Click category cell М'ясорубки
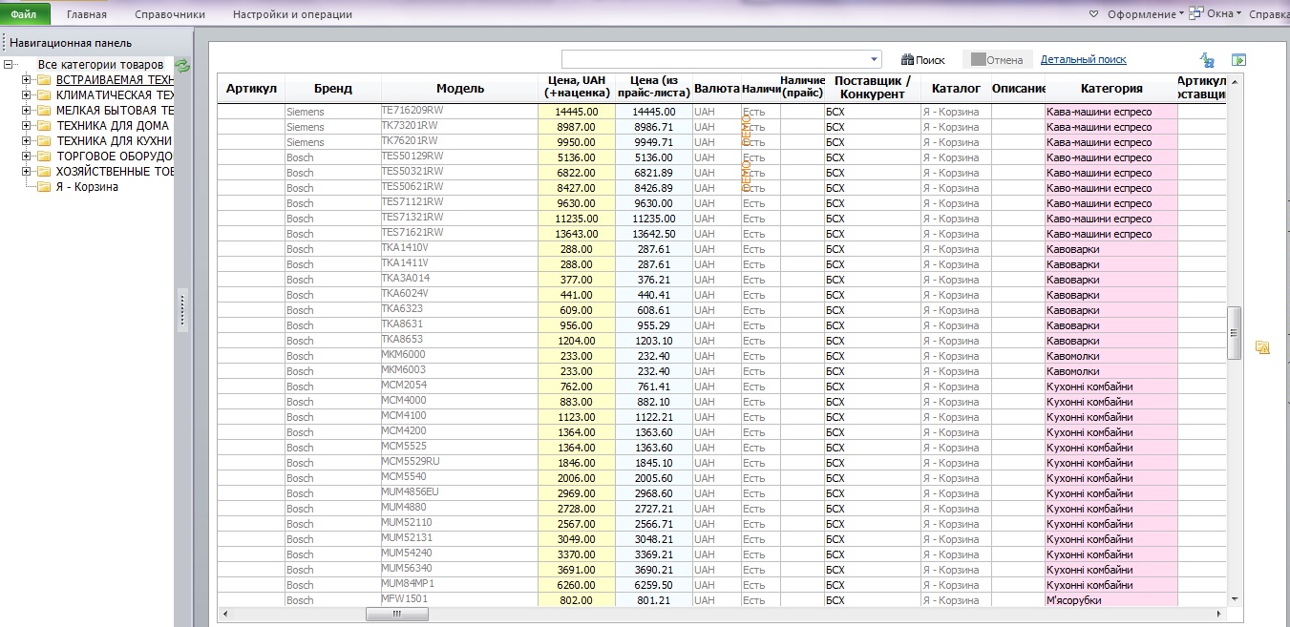 [x=1111, y=600]
